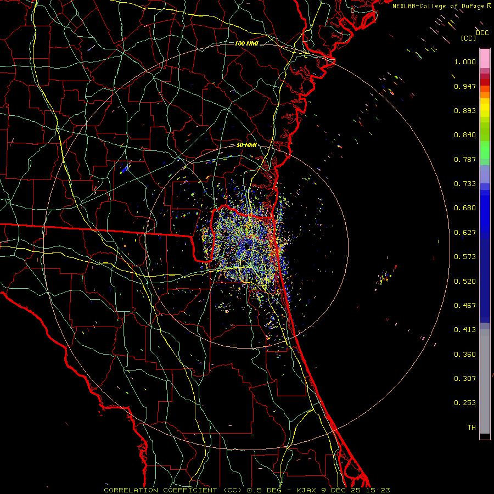494x494 pixels.
Task: Click the NEXLAB-College of DuPage title
Action: [439, 6]
